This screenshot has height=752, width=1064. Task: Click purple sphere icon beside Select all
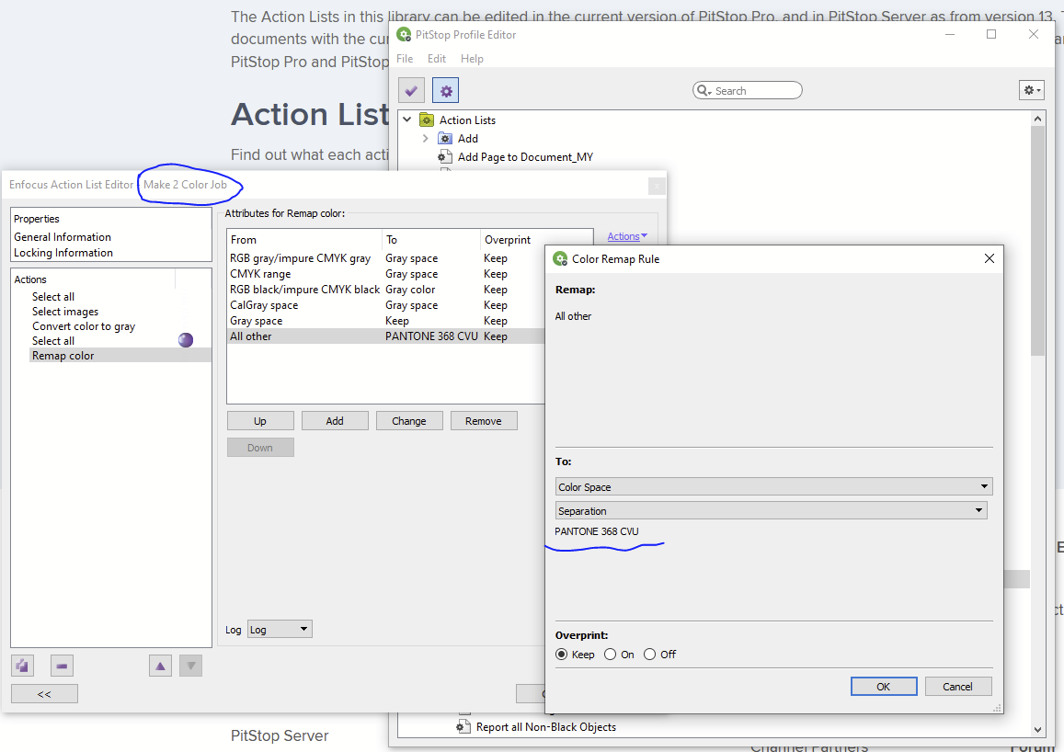[185, 340]
